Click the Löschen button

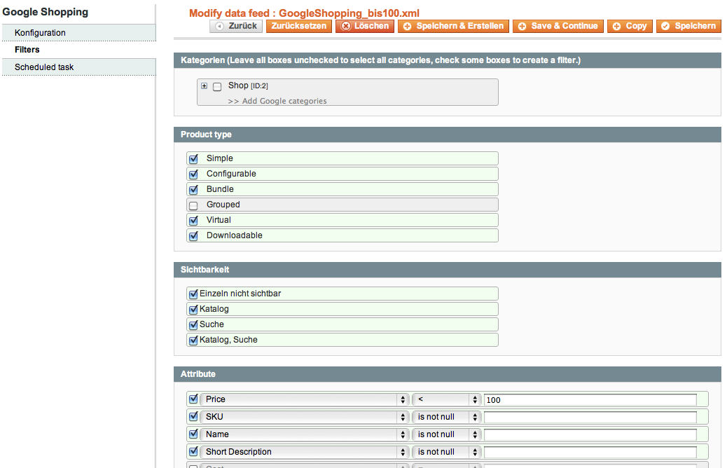pos(365,26)
